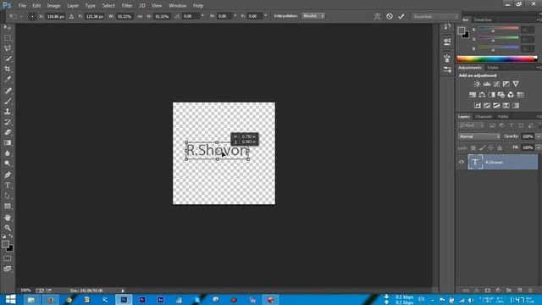The image size is (542, 305).
Task: Open the layer blend mode Normal dropdown
Action: click(x=479, y=136)
